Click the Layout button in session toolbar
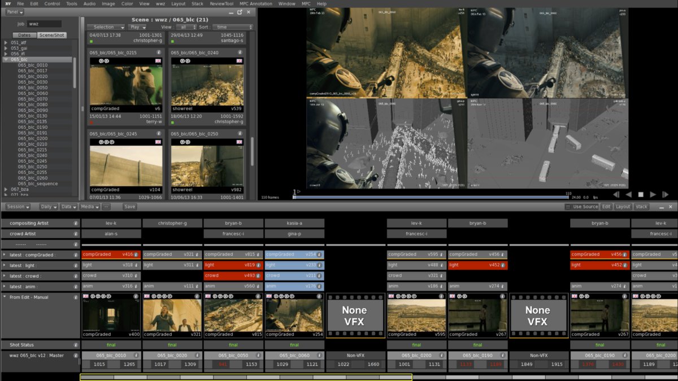Image resolution: width=678 pixels, height=381 pixels. coord(623,207)
